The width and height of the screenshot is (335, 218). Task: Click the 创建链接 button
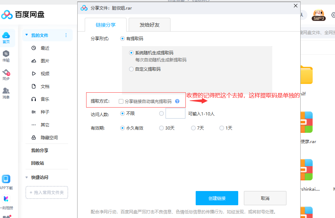tap(217, 198)
